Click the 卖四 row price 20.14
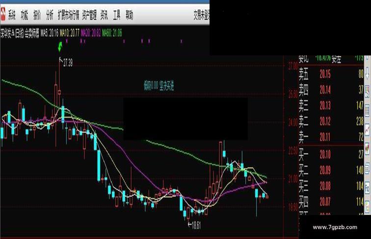 [325, 90]
